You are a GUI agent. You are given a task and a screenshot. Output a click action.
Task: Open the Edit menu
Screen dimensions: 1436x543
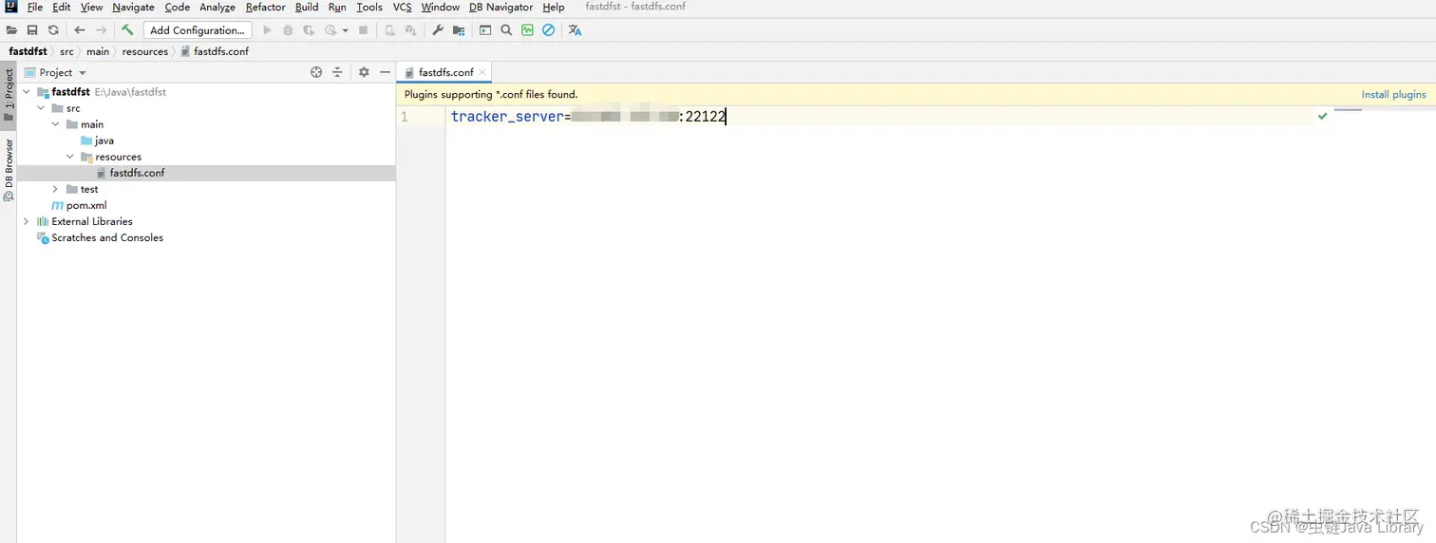click(62, 7)
